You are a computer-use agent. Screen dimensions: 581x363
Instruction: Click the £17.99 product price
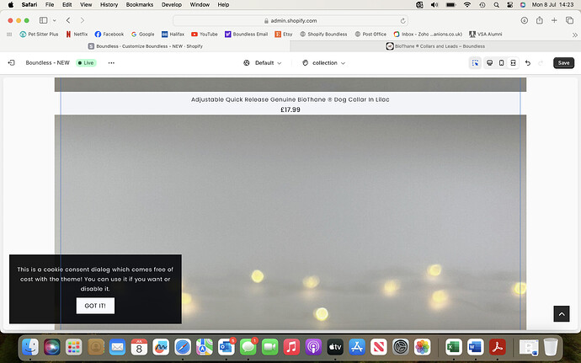290,109
